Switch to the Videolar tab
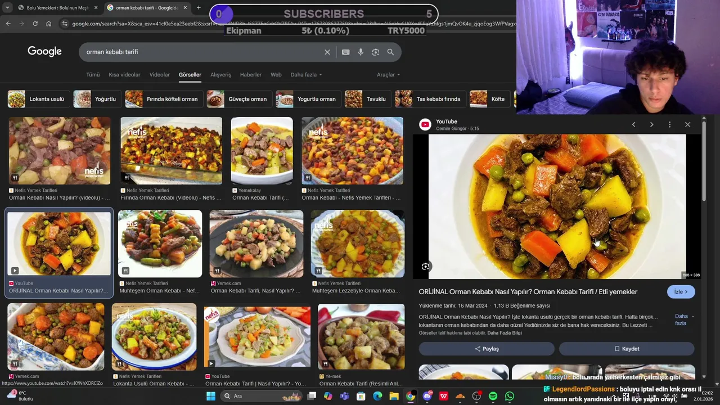The image size is (720, 405). click(160, 75)
